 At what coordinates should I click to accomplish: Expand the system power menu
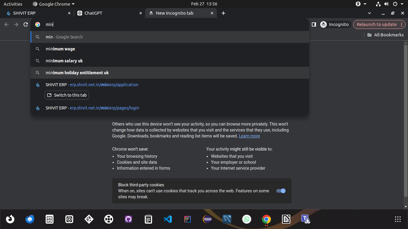397,4
